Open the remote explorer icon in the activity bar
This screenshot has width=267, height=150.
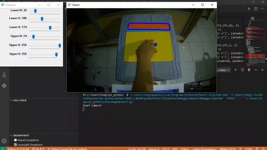pos(4,85)
